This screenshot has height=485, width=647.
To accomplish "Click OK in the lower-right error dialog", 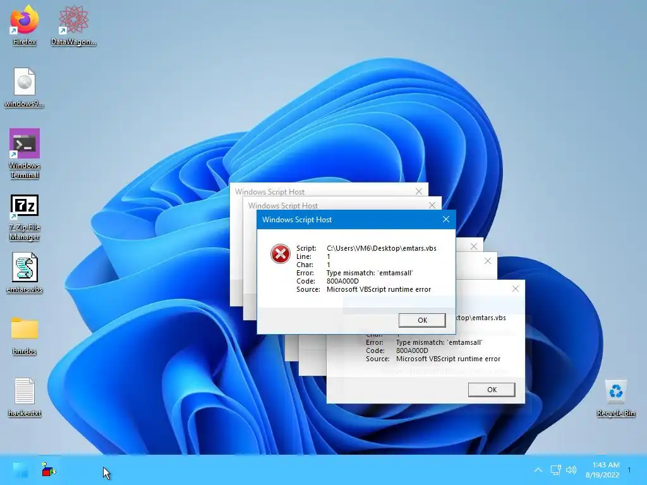I will click(x=492, y=389).
